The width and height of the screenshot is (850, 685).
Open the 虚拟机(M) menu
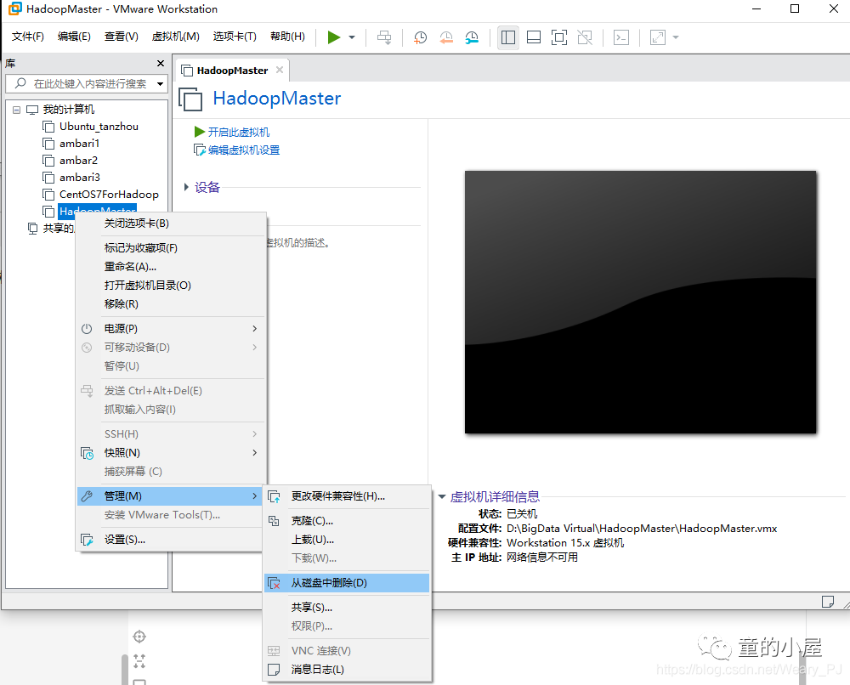pos(176,37)
